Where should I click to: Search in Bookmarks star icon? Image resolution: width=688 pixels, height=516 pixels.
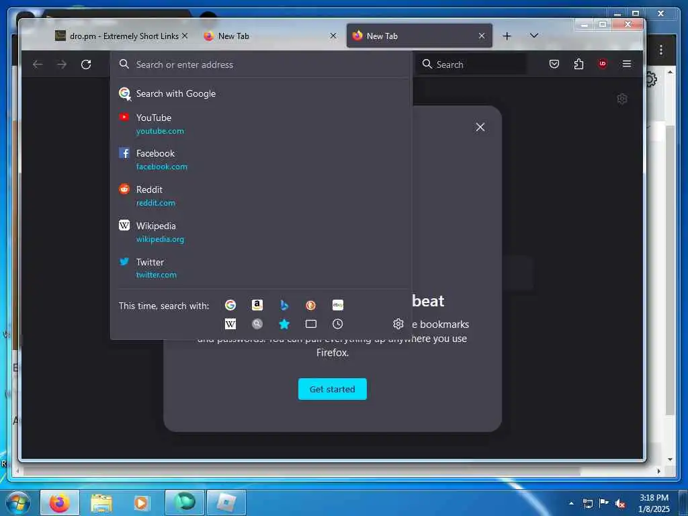click(x=284, y=324)
